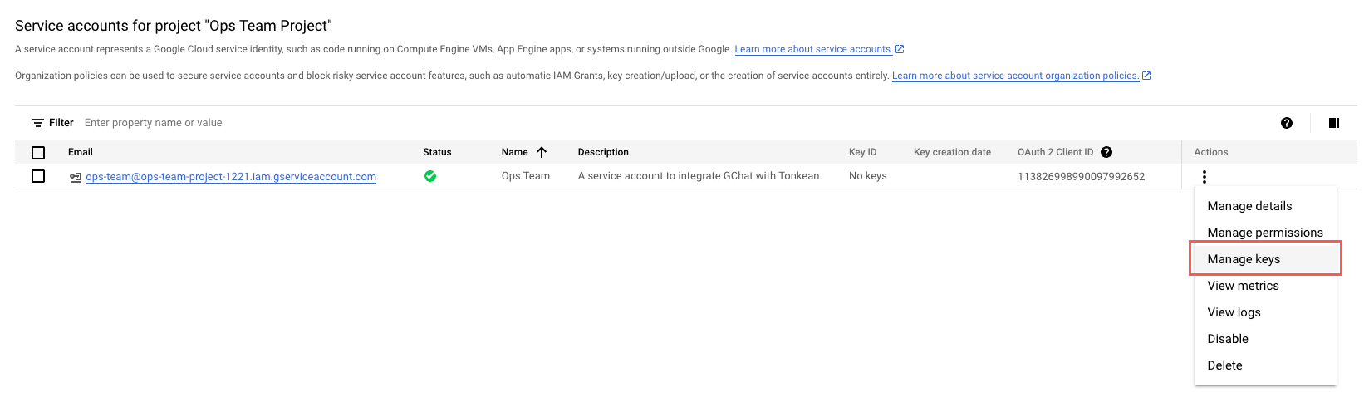
Task: Open the help question mark icon in toolbar
Action: click(x=1286, y=123)
